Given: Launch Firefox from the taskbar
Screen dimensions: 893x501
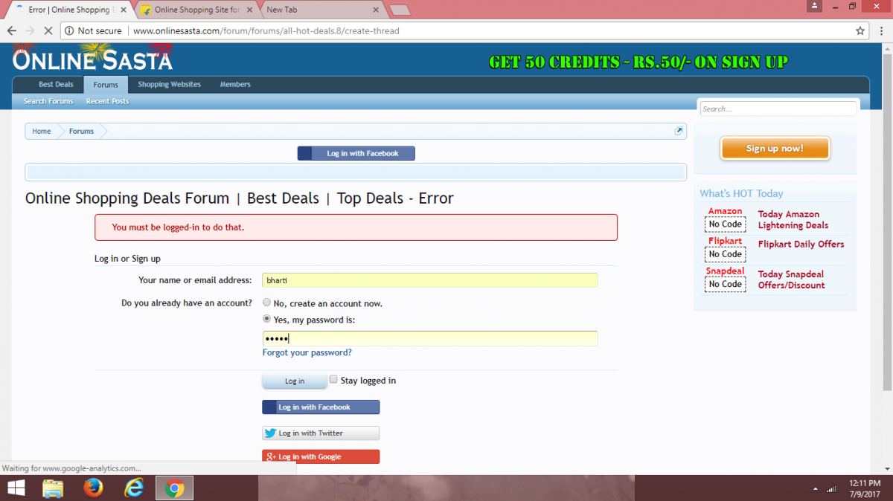Looking at the screenshot, I should [x=93, y=488].
